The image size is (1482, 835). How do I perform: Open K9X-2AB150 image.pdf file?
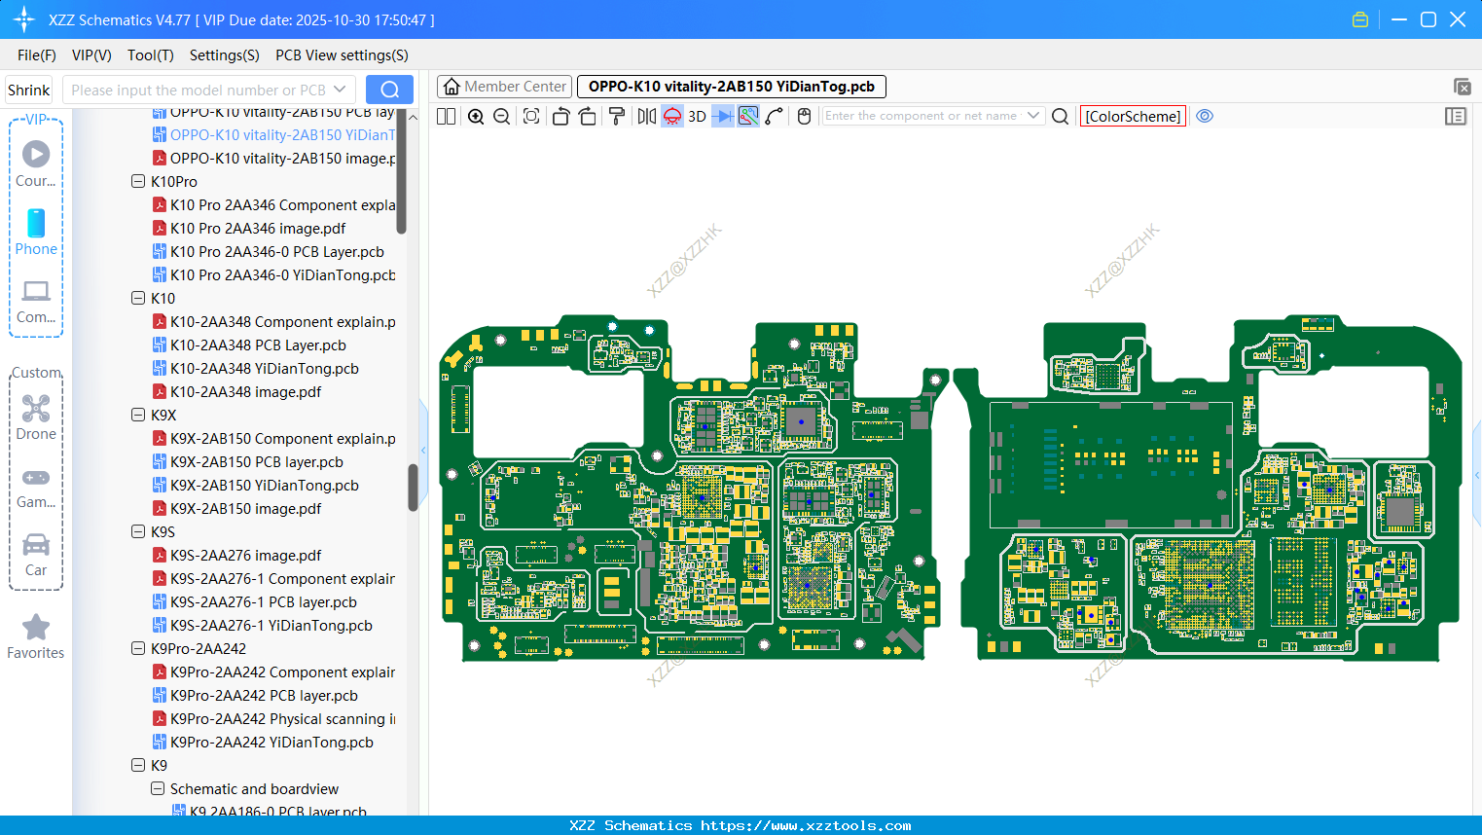click(x=245, y=509)
